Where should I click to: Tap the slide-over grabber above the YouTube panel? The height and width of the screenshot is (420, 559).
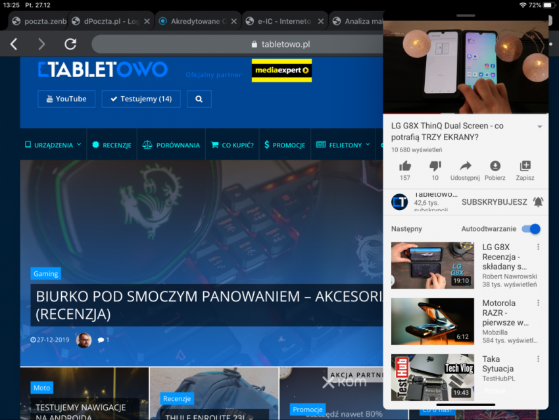point(466,16)
